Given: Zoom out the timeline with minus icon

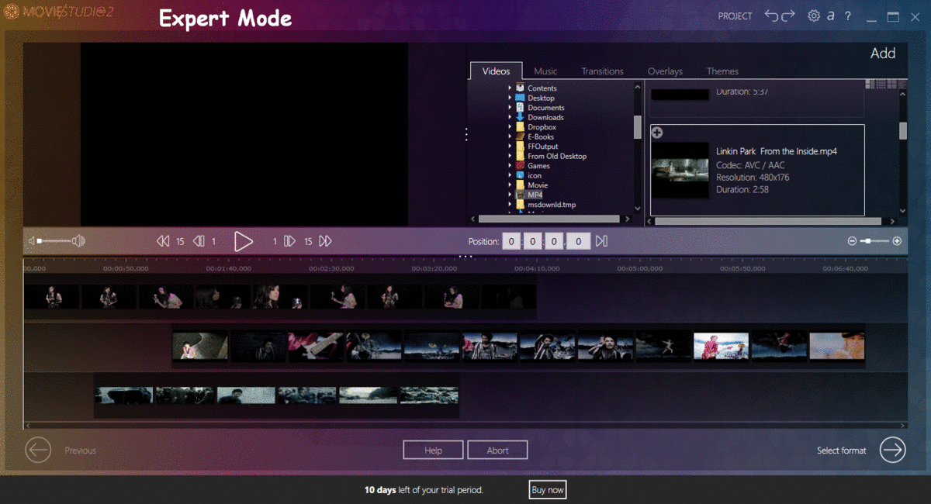Looking at the screenshot, I should 852,241.
